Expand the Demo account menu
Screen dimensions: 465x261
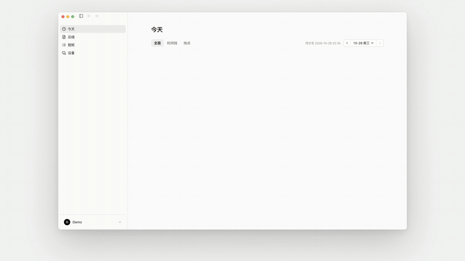tap(93, 222)
